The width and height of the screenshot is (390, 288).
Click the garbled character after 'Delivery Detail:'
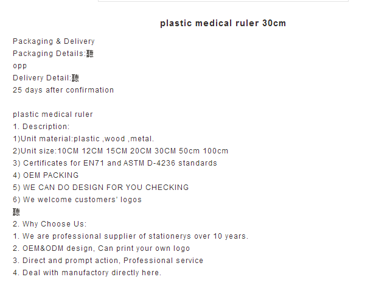75,78
